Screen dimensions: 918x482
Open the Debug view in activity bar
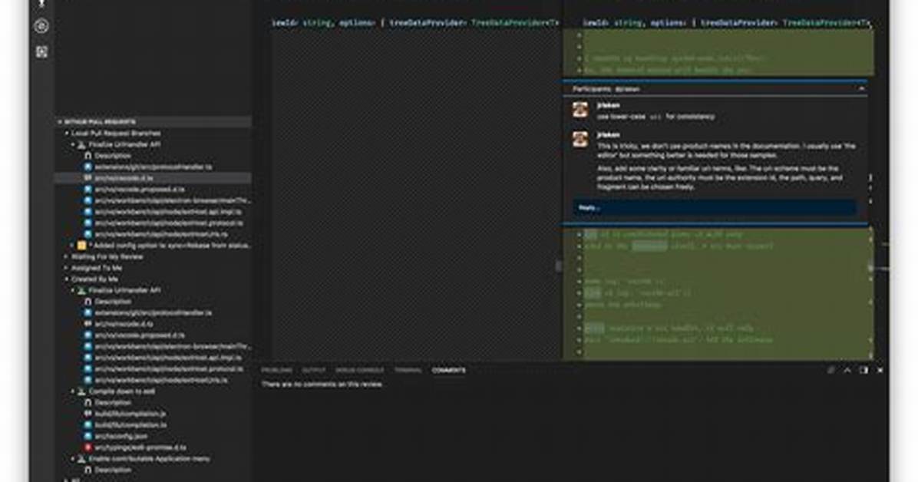(41, 26)
